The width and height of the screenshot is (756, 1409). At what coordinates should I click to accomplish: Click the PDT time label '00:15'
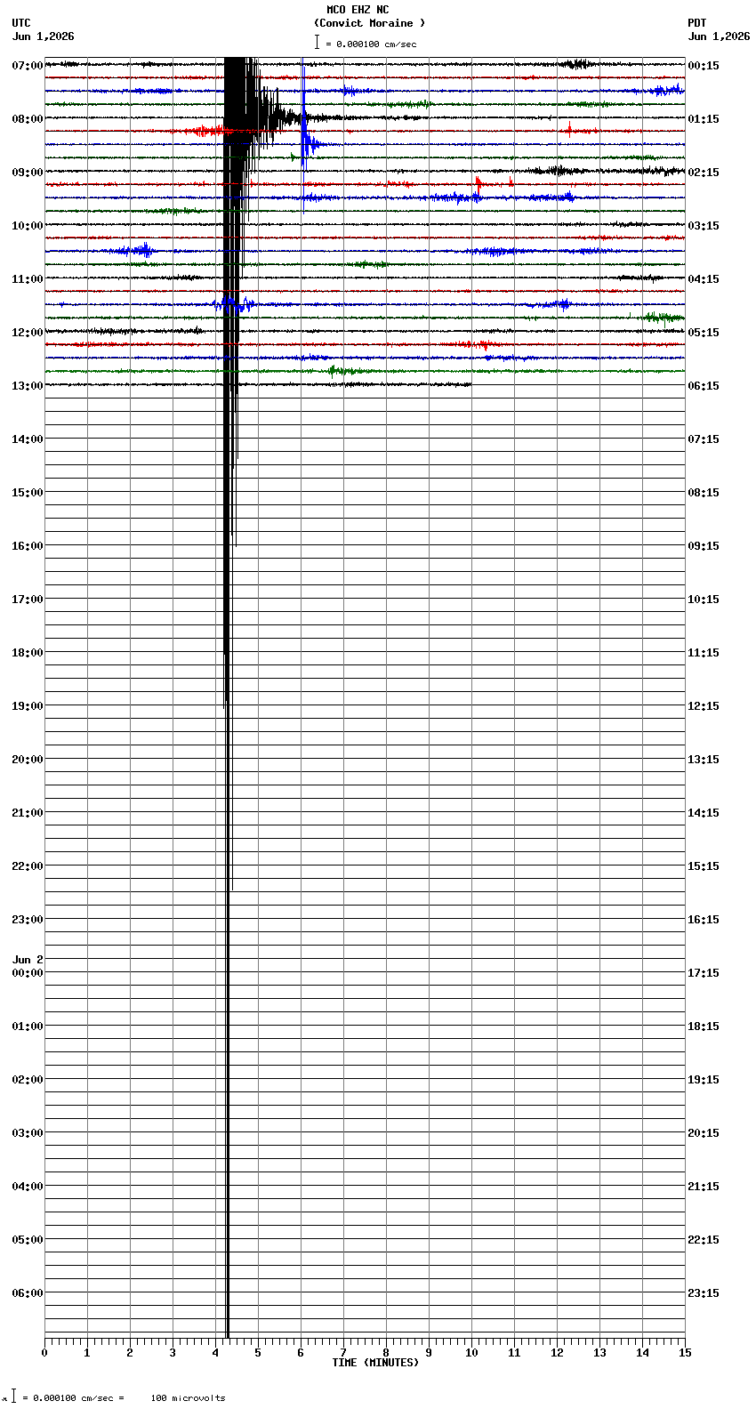click(x=704, y=66)
